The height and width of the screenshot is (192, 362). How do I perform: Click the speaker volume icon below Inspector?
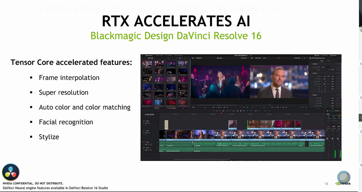tap(328, 111)
